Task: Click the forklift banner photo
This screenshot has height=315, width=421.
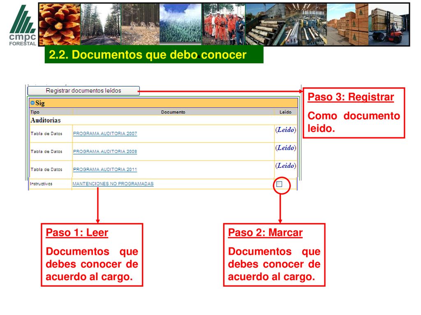Action: coord(389,24)
